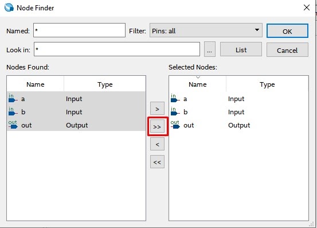Open the Look in browse '...' button
Screen dimensions: 317x228
(210, 49)
